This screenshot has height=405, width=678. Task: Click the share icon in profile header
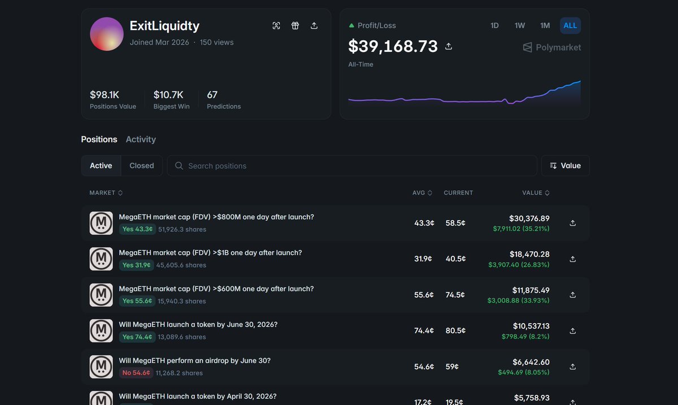314,25
